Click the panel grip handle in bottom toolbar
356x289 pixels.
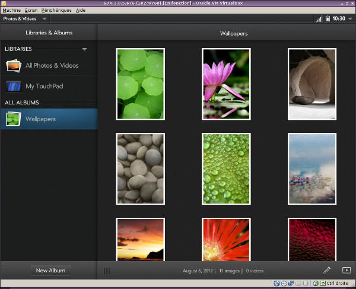pos(107,271)
